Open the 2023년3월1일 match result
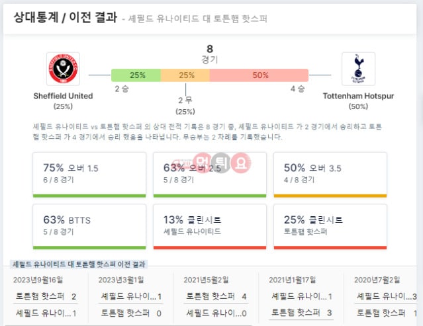This screenshot has width=423, height=326. coord(130,296)
